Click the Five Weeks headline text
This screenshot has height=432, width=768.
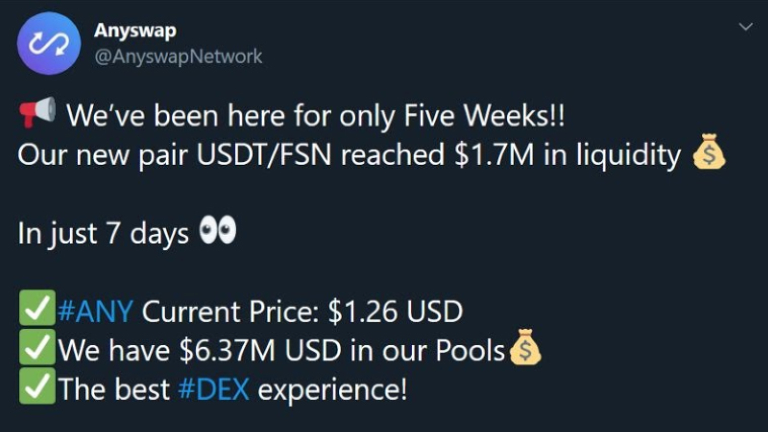click(x=484, y=116)
